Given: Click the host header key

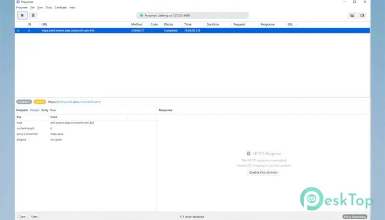Looking at the screenshot, I should pyautogui.click(x=19, y=123).
